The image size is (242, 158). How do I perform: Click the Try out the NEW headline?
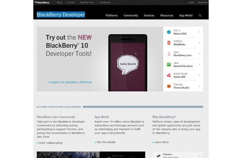[x=69, y=45]
